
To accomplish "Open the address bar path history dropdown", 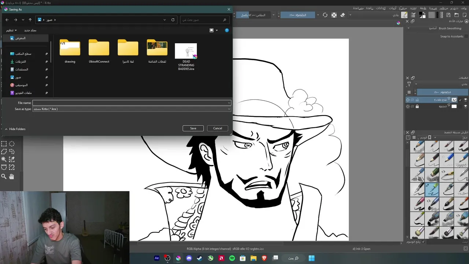I will 165,20.
